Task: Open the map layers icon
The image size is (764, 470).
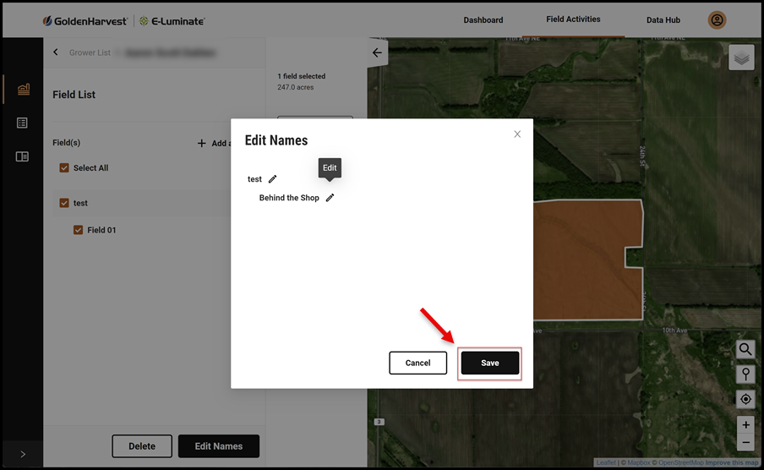Action: 741,57
